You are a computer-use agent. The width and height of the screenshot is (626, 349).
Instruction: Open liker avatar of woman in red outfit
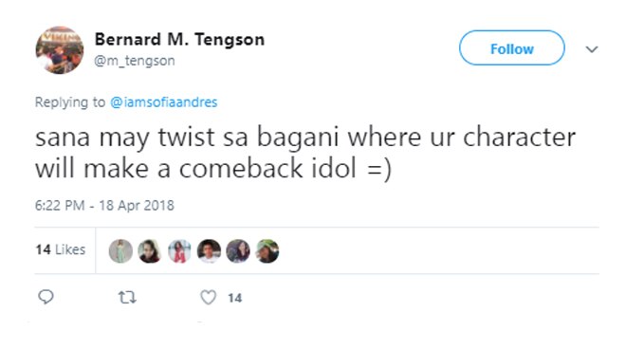[x=179, y=251]
